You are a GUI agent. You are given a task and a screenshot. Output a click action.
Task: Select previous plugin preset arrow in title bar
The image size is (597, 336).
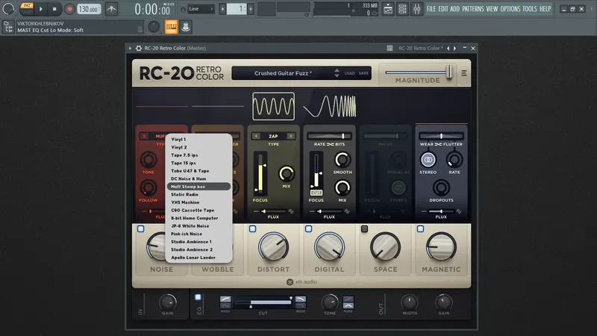[x=448, y=49]
